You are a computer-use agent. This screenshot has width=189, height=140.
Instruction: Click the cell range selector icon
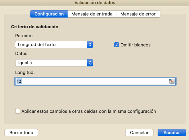(172, 82)
